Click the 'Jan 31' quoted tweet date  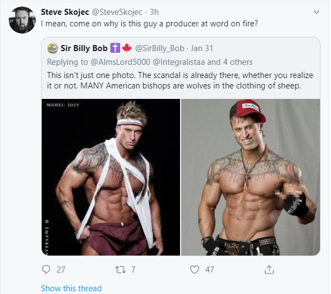pyautogui.click(x=202, y=47)
